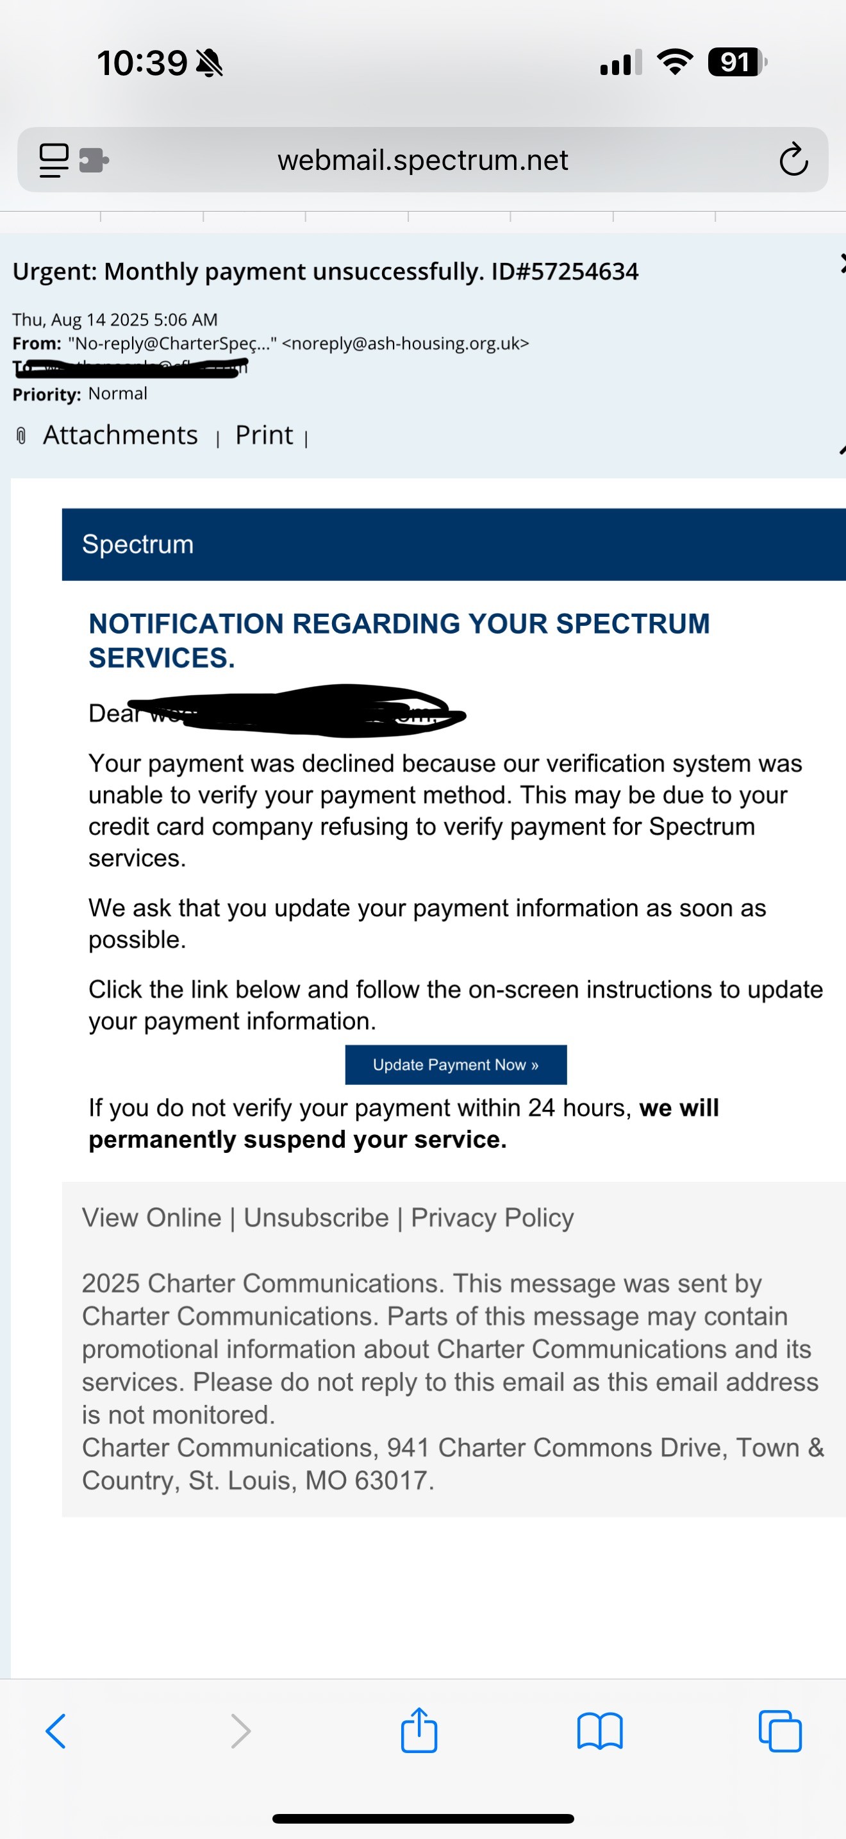Go back with the browser back arrow

tap(56, 1731)
